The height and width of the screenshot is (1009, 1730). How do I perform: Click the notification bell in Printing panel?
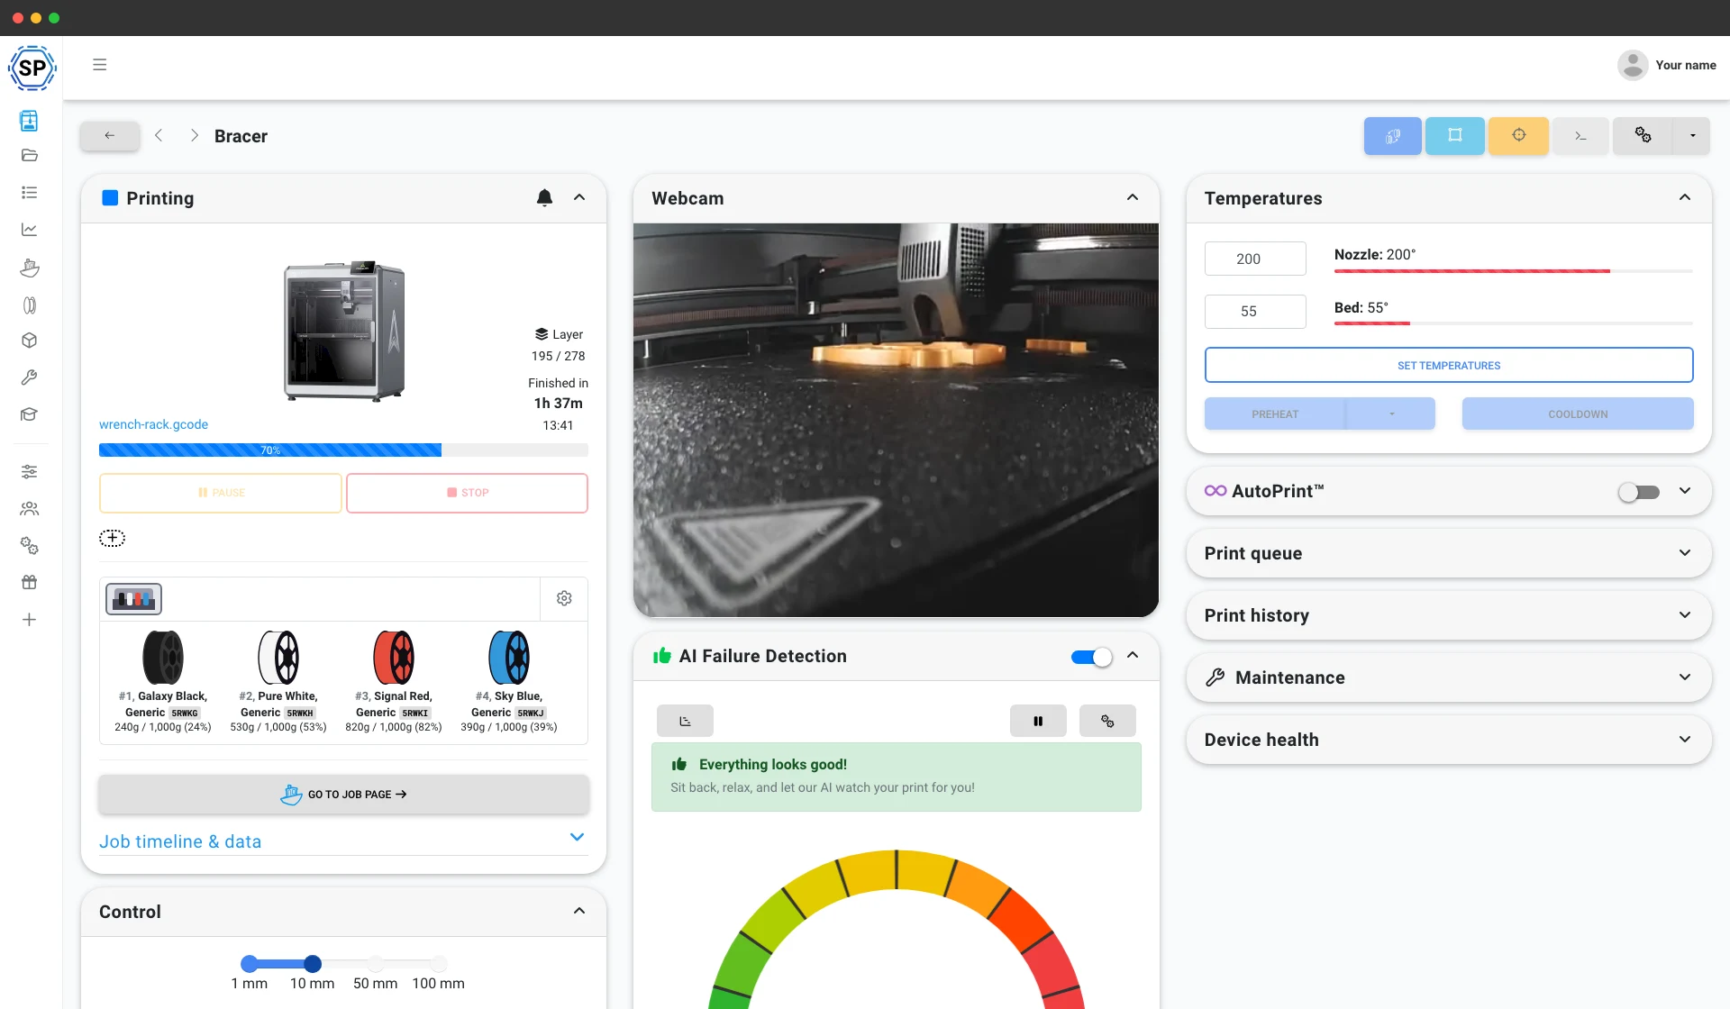click(x=544, y=197)
